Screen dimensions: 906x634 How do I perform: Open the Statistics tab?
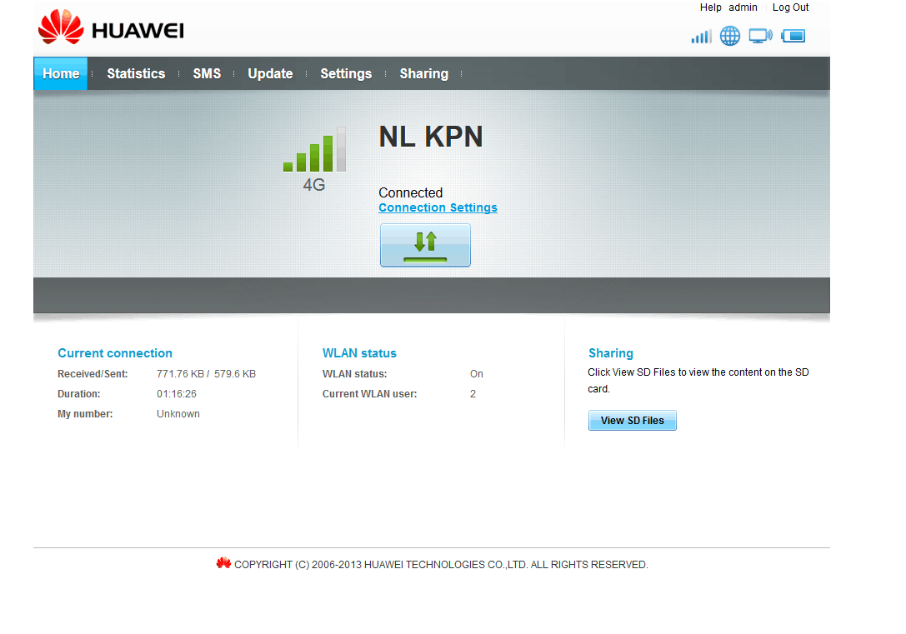pos(136,73)
